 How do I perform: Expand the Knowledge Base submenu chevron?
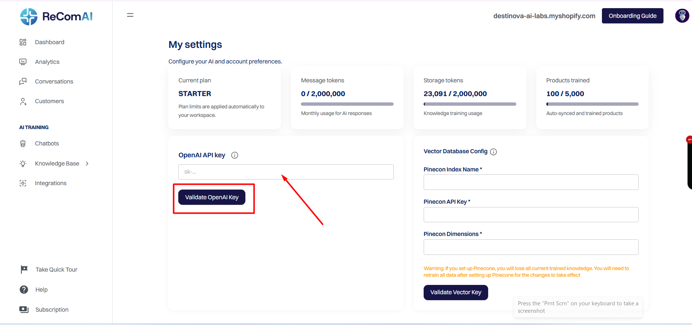[x=87, y=164]
